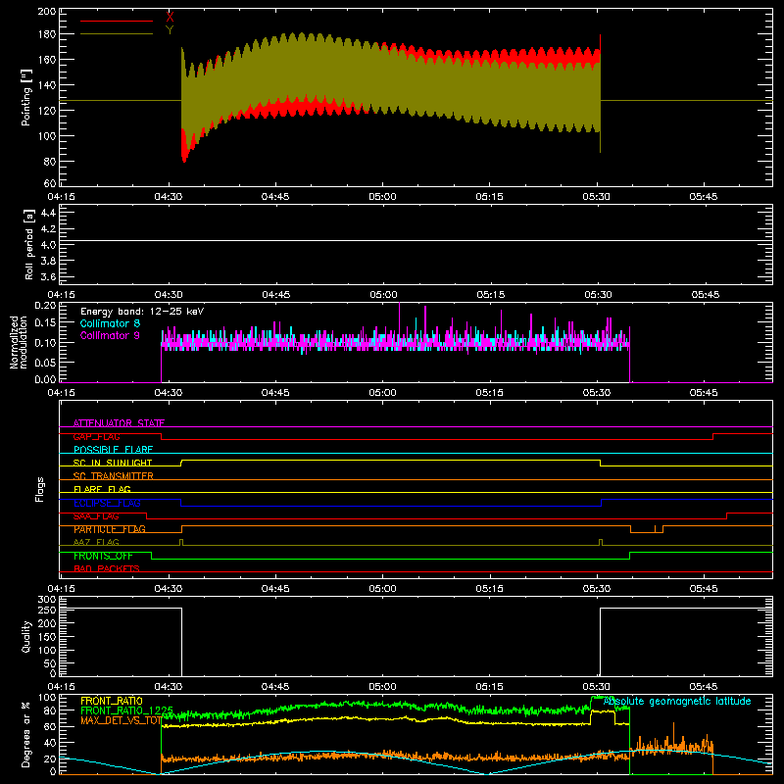
Task: Select the olive Y legend label
Action: pyautogui.click(x=170, y=30)
